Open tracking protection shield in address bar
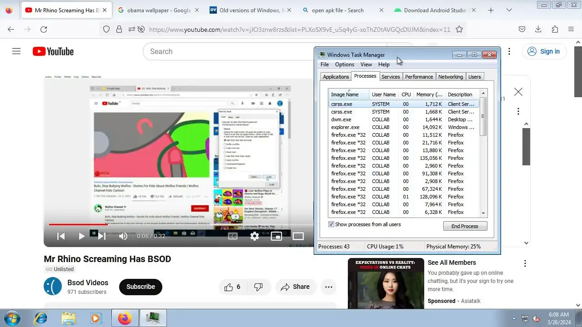582x327 pixels. [x=106, y=29]
